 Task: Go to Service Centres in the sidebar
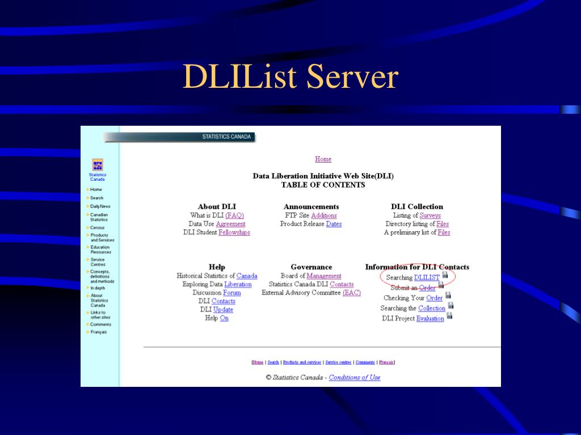click(98, 262)
